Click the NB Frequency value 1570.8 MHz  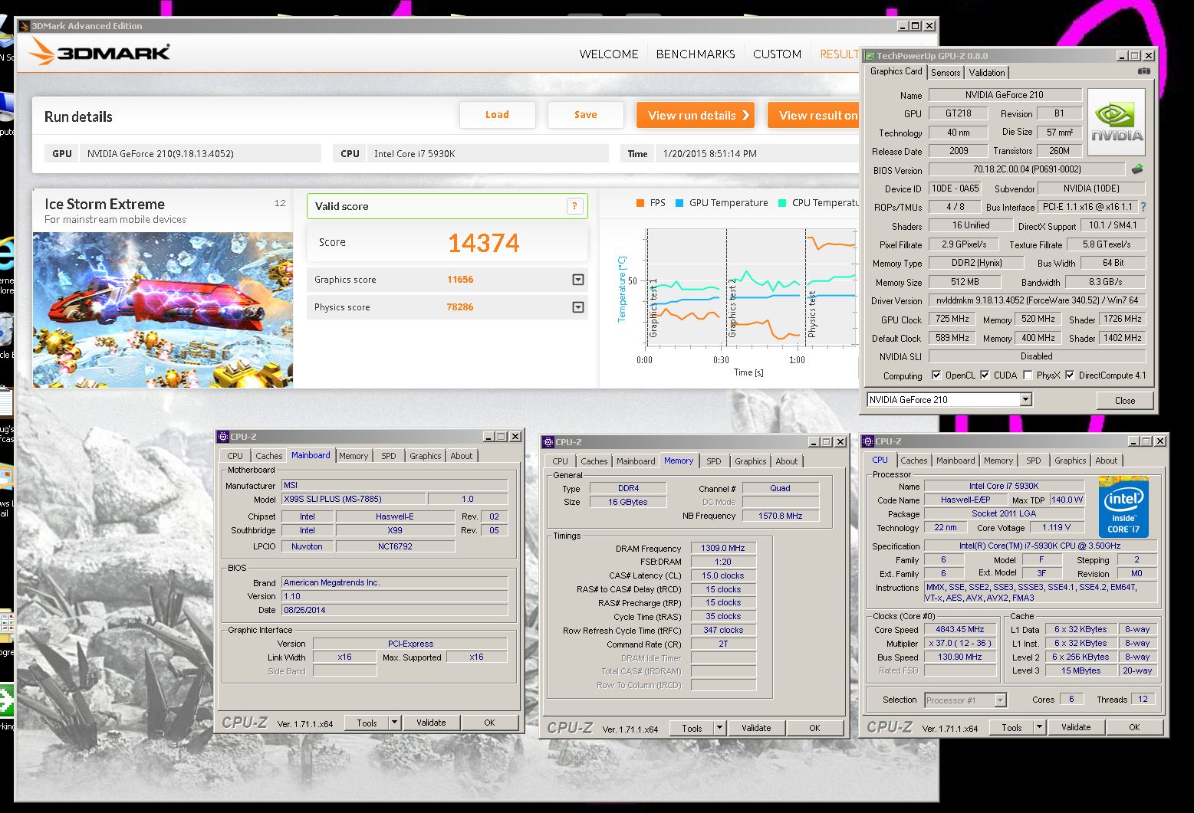780,516
